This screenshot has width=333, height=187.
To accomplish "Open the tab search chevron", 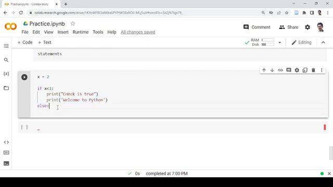I will click(x=293, y=4).
